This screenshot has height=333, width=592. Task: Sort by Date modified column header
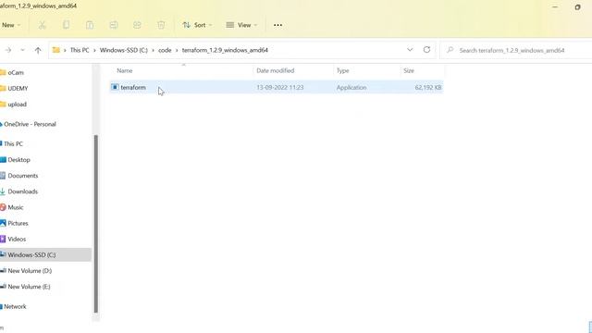click(x=276, y=70)
